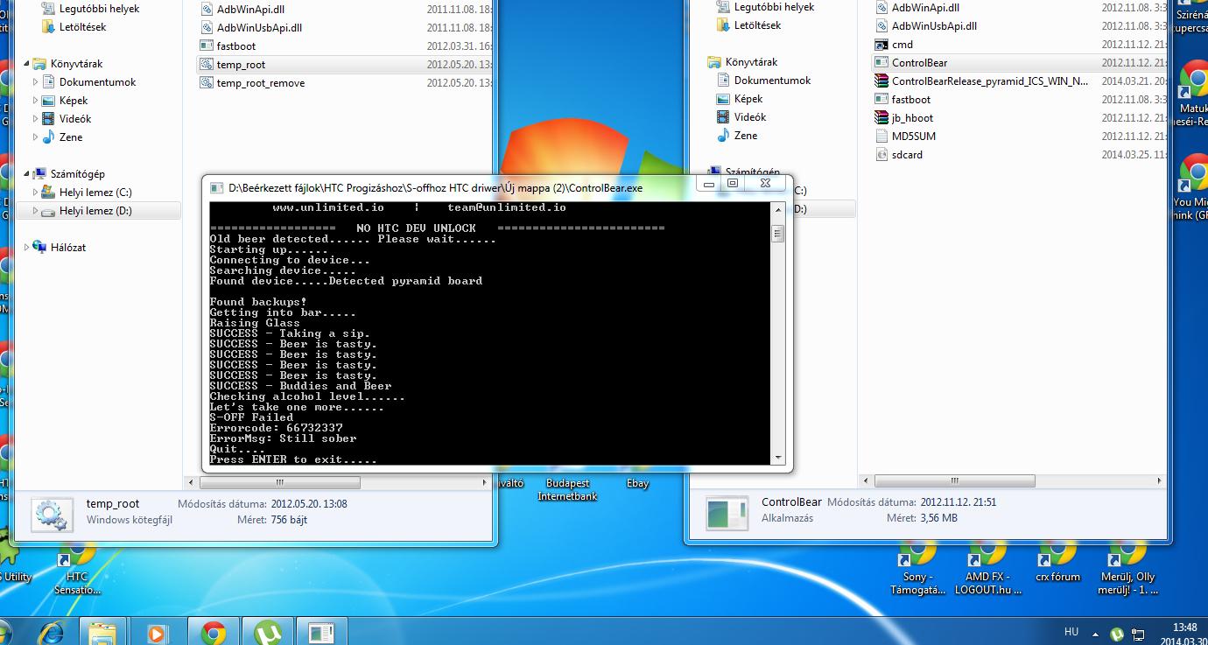This screenshot has width=1208, height=645.
Task: Expand Videók arrow in left window
Action: click(36, 119)
